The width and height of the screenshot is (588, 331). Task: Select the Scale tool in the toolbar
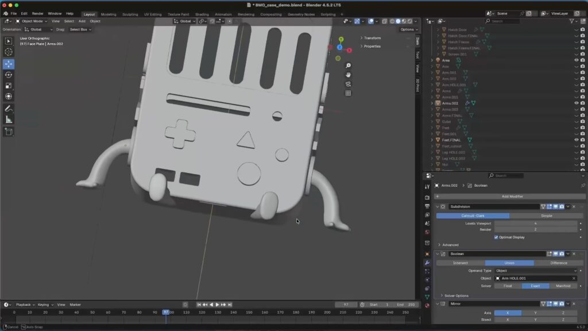click(9, 86)
